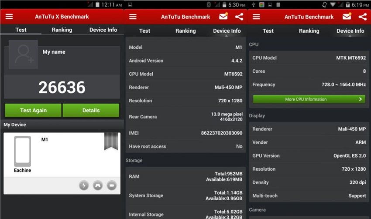Select Device Info tab in right screen
The width and height of the screenshot is (371, 219).
[350, 31]
